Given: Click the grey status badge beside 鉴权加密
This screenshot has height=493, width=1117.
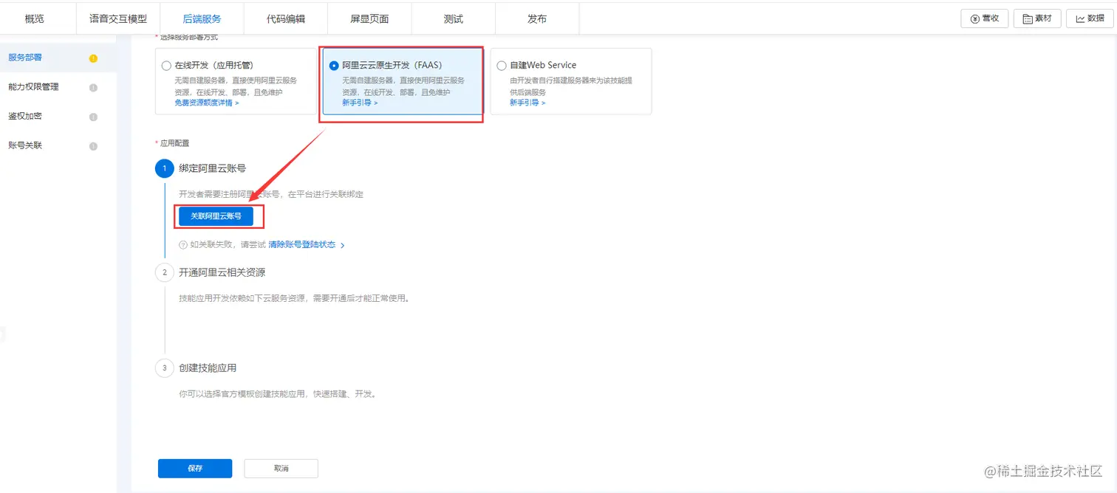Looking at the screenshot, I should pos(94,117).
